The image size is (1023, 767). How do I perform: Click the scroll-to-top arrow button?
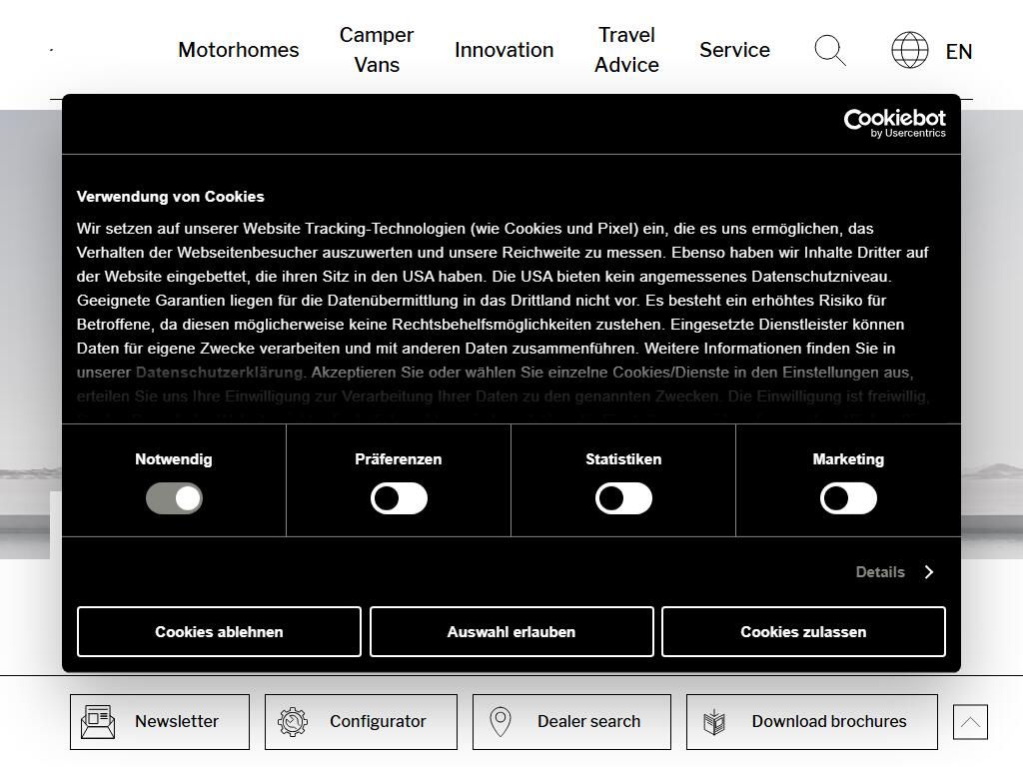point(970,722)
